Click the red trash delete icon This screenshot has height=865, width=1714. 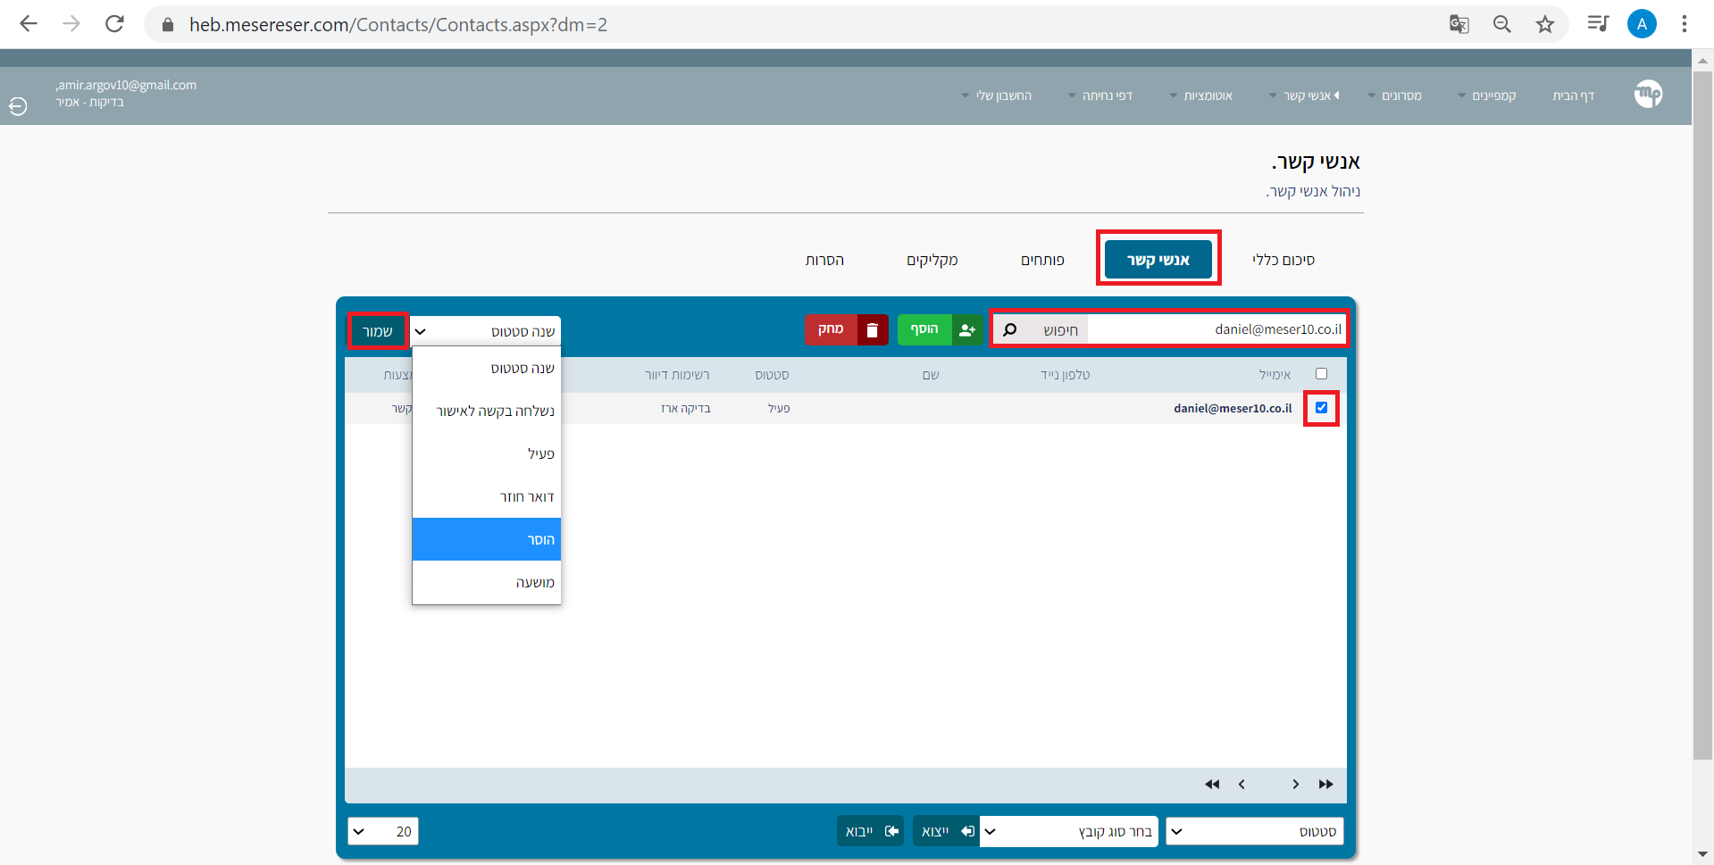point(872,330)
